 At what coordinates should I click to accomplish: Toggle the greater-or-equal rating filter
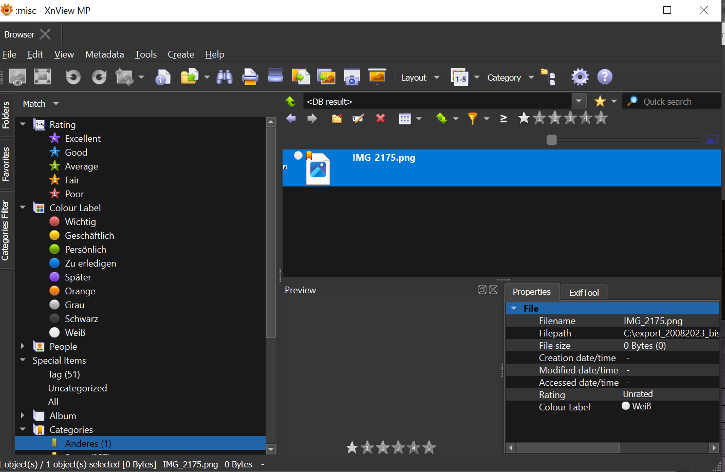coord(504,119)
